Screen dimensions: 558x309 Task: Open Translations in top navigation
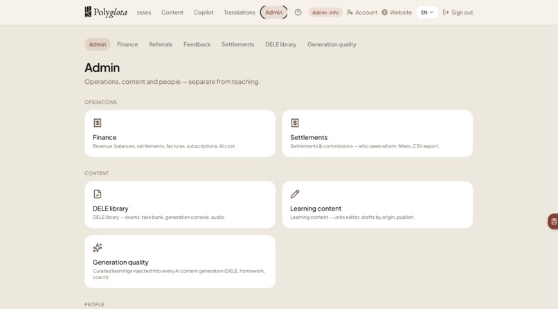point(239,12)
